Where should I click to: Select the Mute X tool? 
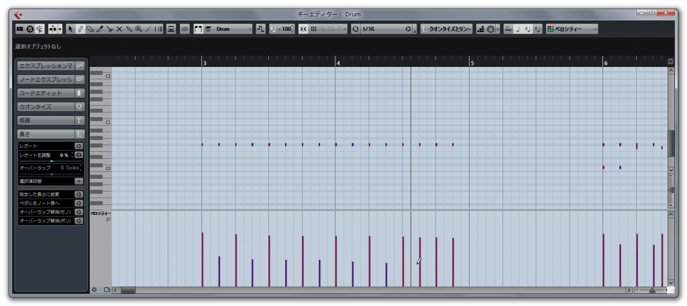tap(119, 29)
